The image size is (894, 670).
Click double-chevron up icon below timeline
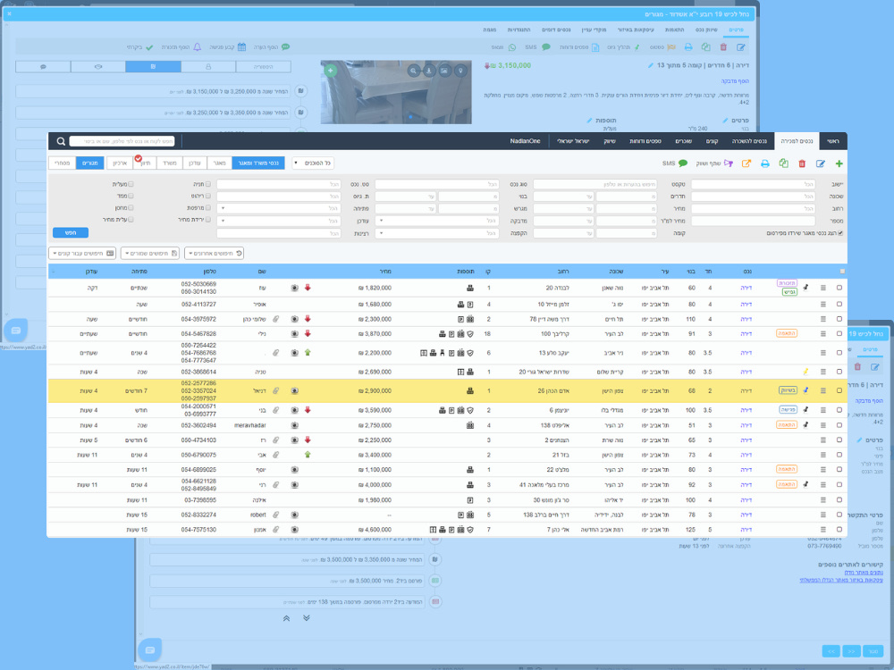286,618
